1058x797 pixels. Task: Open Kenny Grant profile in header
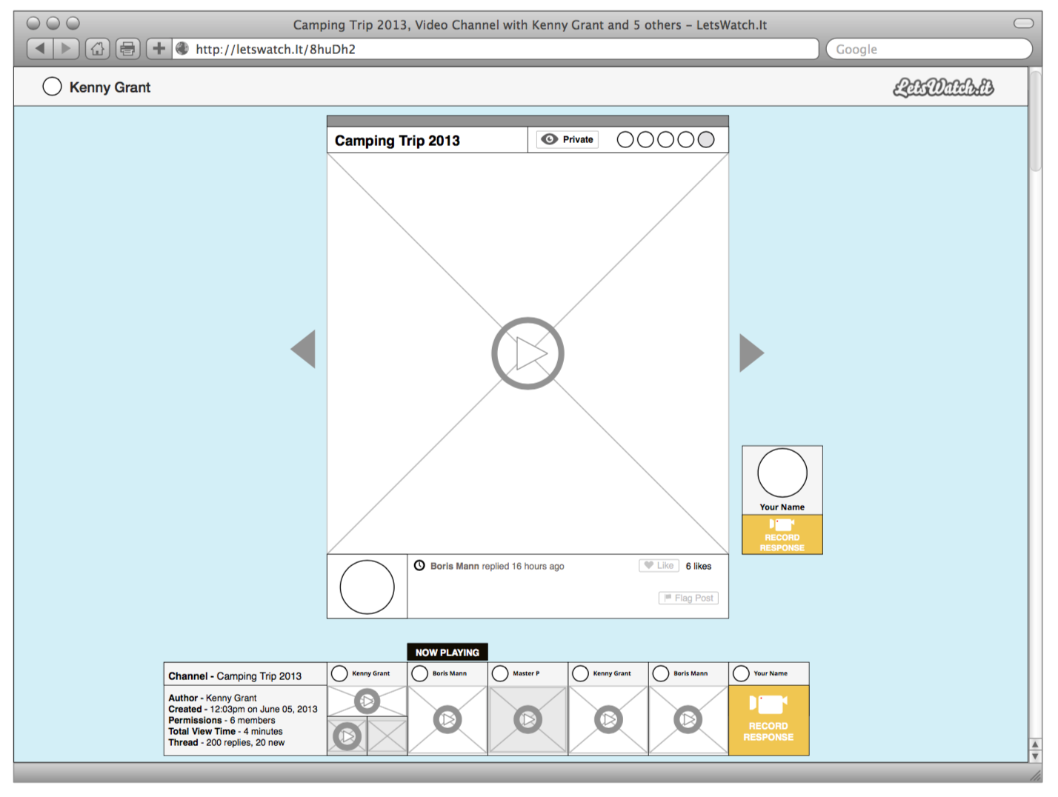[109, 87]
